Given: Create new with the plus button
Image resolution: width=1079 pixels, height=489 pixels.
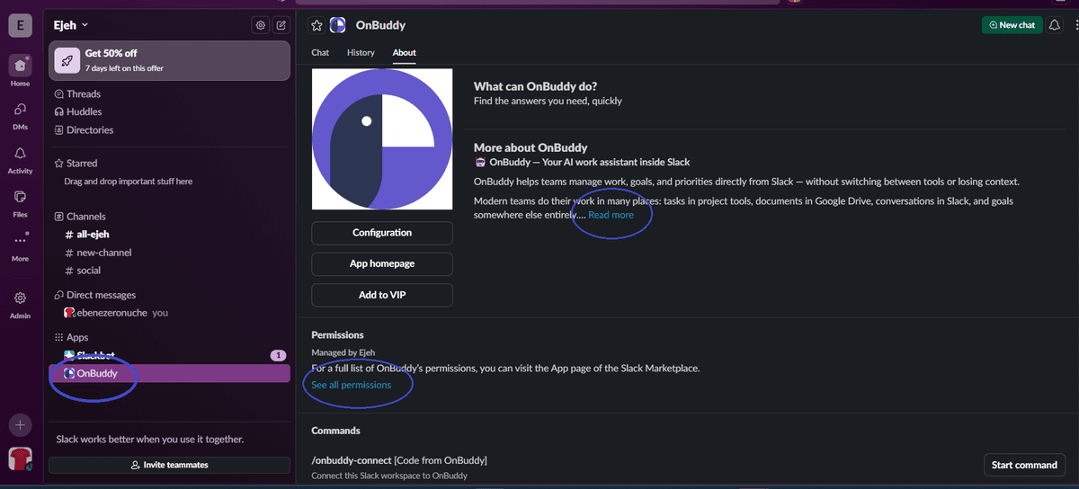Looking at the screenshot, I should [20, 424].
